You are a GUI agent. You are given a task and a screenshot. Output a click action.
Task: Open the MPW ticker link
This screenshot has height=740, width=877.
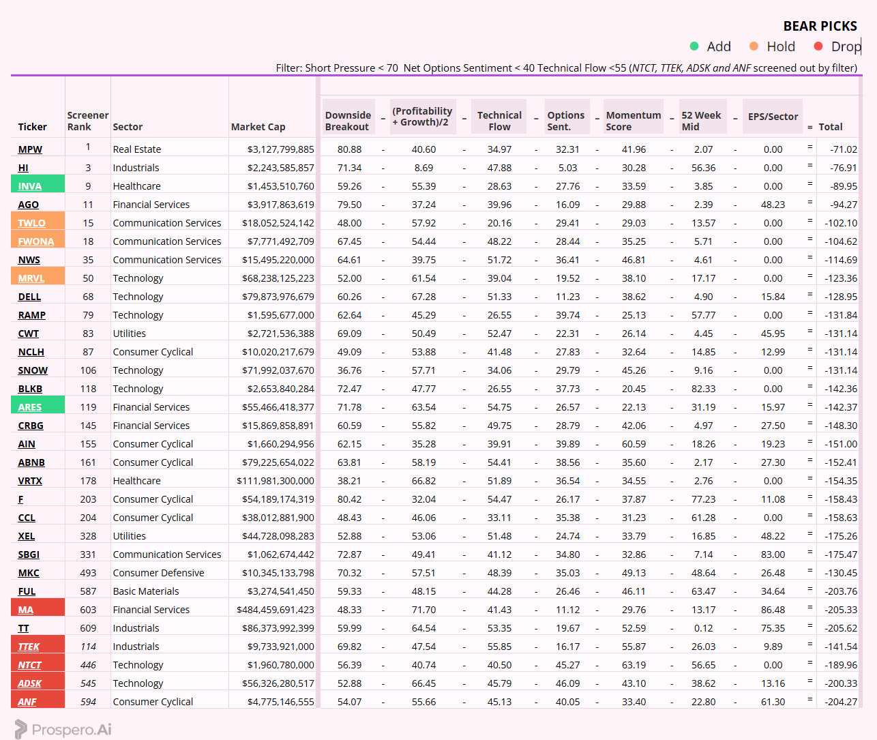point(30,149)
